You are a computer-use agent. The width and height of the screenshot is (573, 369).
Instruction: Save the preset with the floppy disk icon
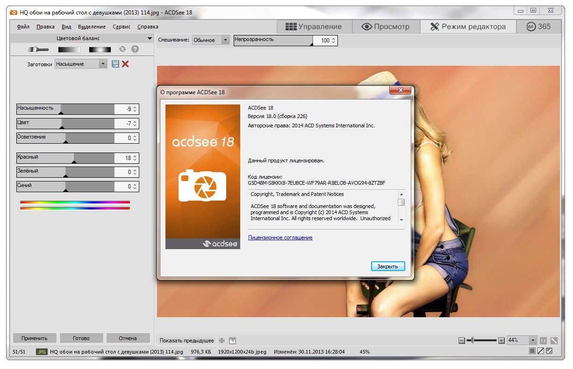tap(115, 64)
